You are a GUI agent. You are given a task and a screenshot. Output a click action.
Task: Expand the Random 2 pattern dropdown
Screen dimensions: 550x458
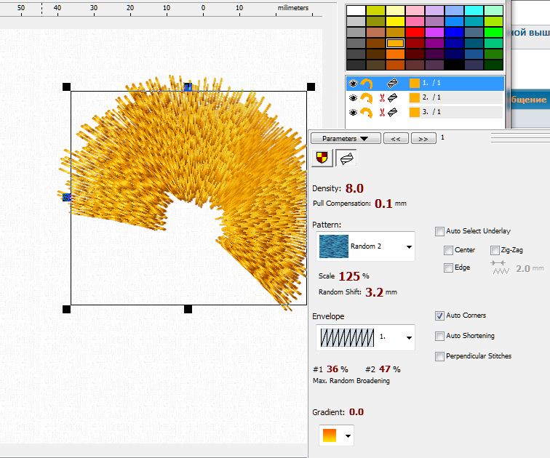tap(409, 246)
